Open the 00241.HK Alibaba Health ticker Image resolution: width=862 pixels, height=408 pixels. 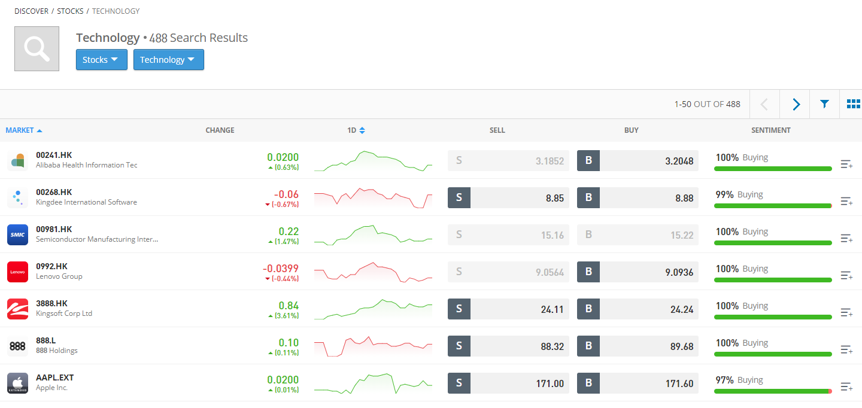pyautogui.click(x=54, y=155)
